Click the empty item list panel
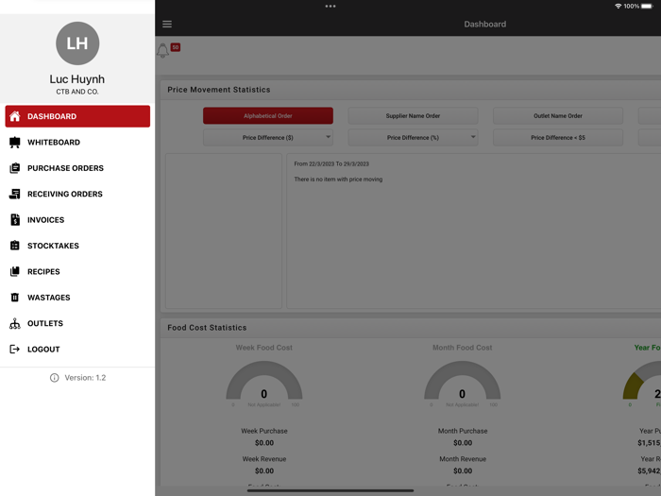The height and width of the screenshot is (496, 661). pyautogui.click(x=224, y=231)
